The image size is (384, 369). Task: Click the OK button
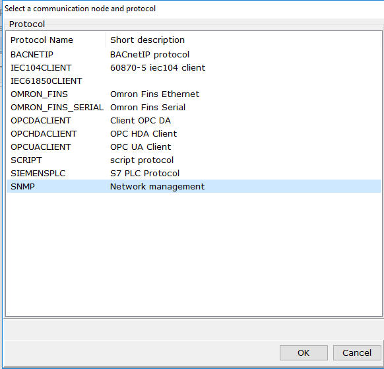304,353
